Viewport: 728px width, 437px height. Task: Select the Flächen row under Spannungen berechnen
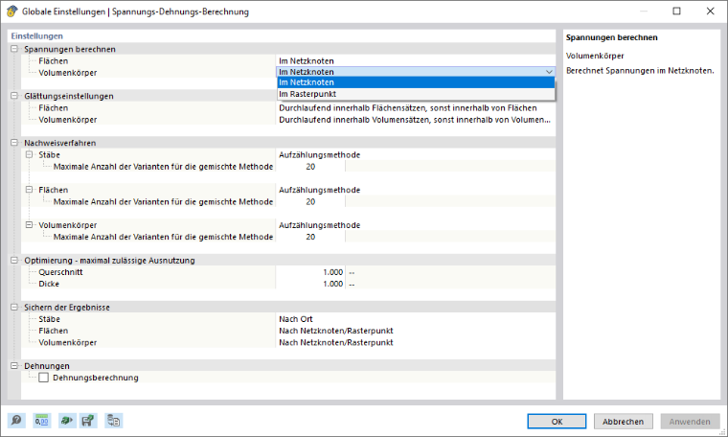(54, 60)
